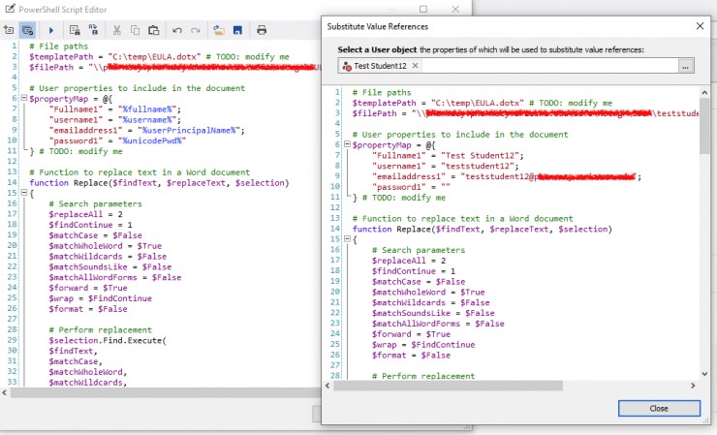Click the Copy icon in toolbar
The image size is (717, 435).
tap(135, 30)
